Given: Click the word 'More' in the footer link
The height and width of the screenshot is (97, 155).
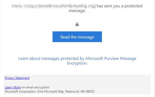Looking at the screenshot, I should point(17,87).
